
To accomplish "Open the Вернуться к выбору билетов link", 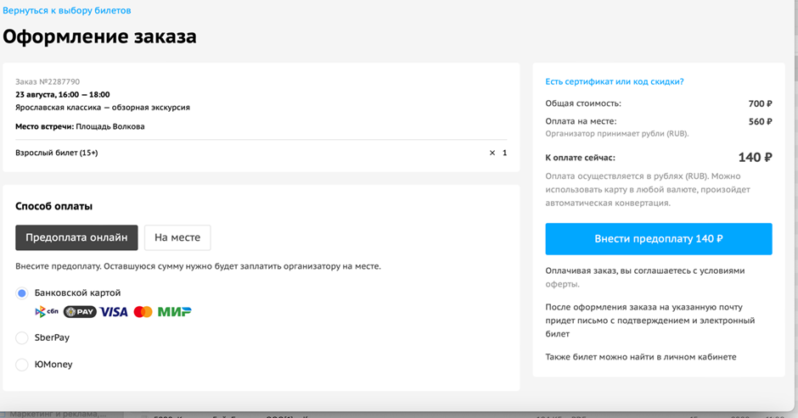I will pyautogui.click(x=67, y=11).
